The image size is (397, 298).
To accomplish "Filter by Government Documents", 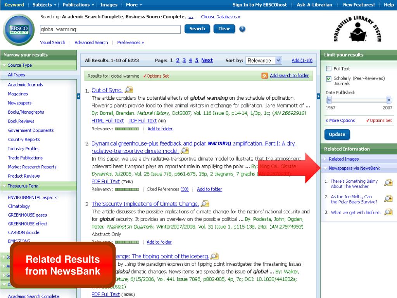I will (31, 130).
